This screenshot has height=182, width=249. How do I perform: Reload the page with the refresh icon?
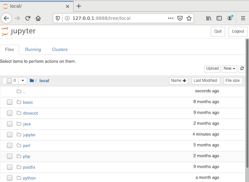tap(28, 18)
